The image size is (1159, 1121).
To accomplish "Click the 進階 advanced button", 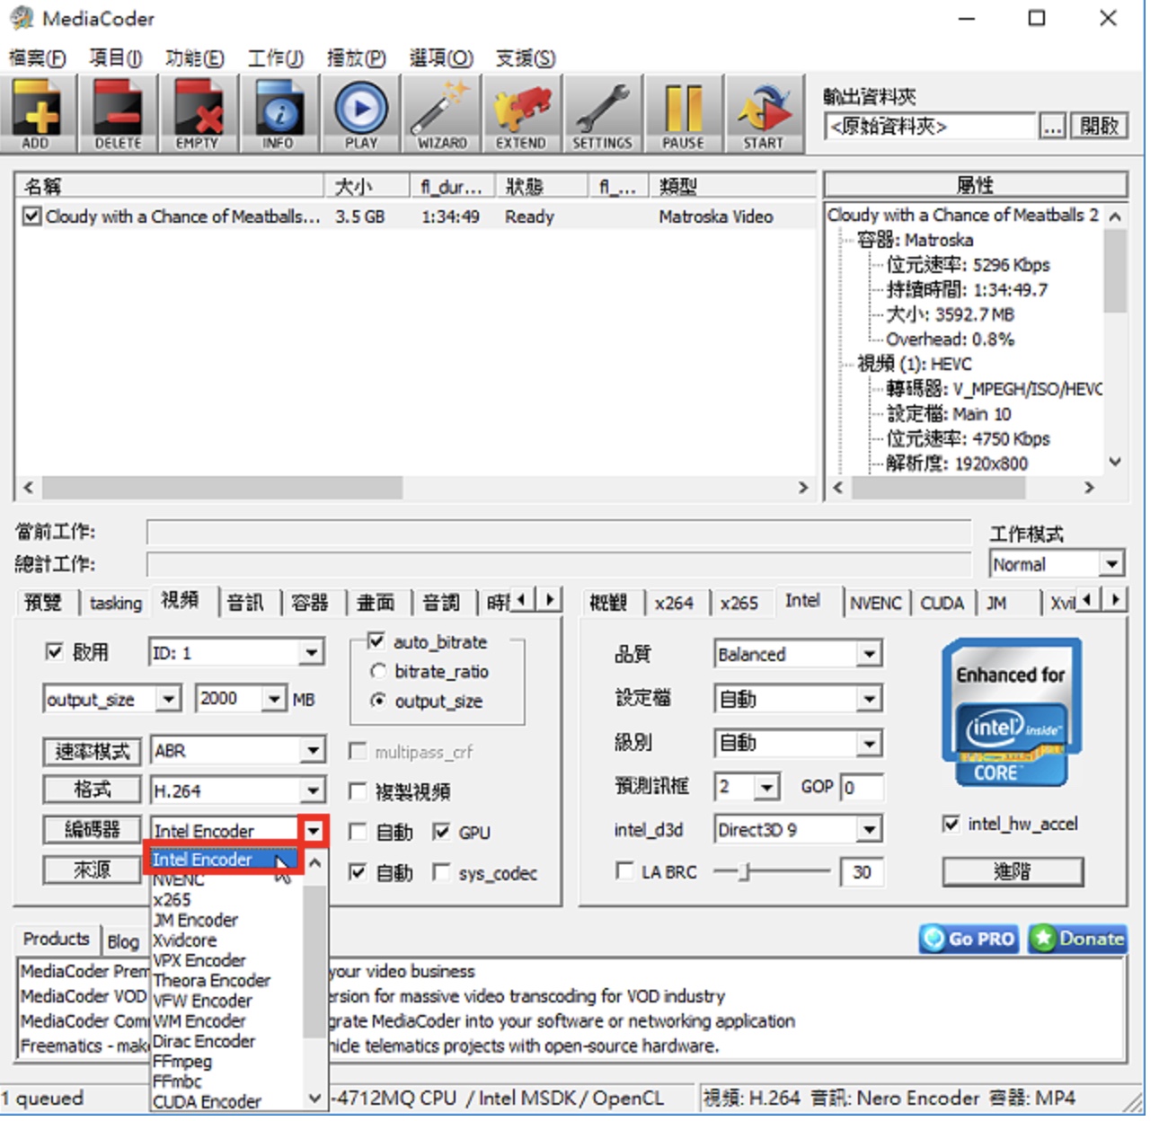I will click(x=1013, y=871).
